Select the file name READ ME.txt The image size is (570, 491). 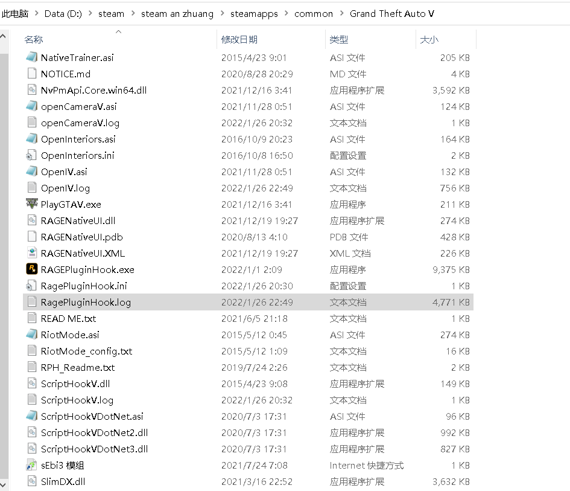pyautogui.click(x=68, y=318)
